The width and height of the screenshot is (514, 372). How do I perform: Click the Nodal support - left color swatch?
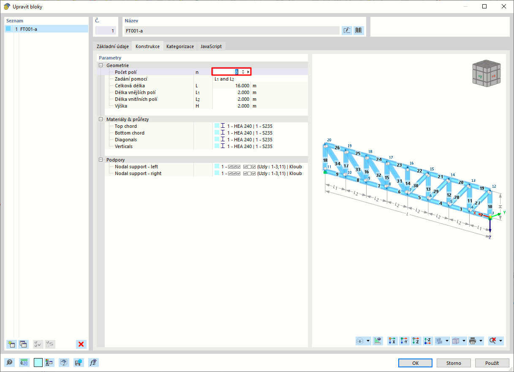(217, 167)
